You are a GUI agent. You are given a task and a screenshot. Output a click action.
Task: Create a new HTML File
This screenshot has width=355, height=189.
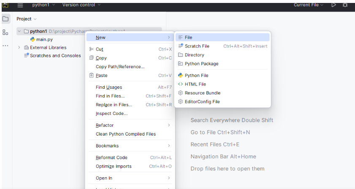pos(222,84)
